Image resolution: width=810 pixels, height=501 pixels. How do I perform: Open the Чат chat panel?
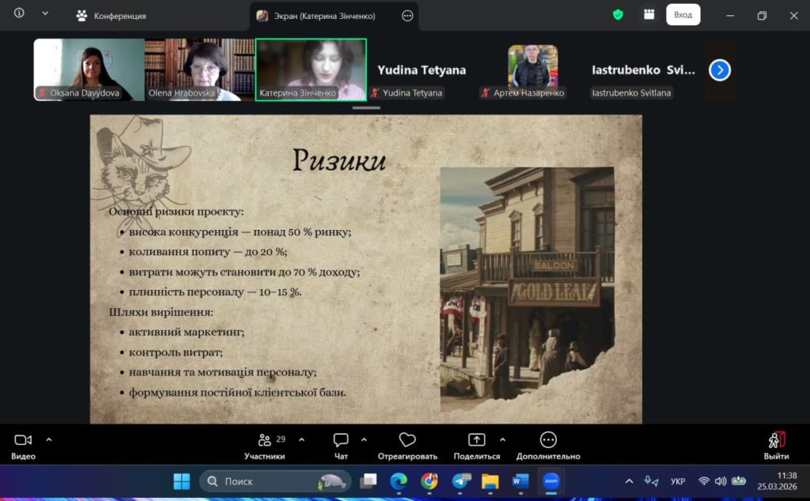point(341,440)
